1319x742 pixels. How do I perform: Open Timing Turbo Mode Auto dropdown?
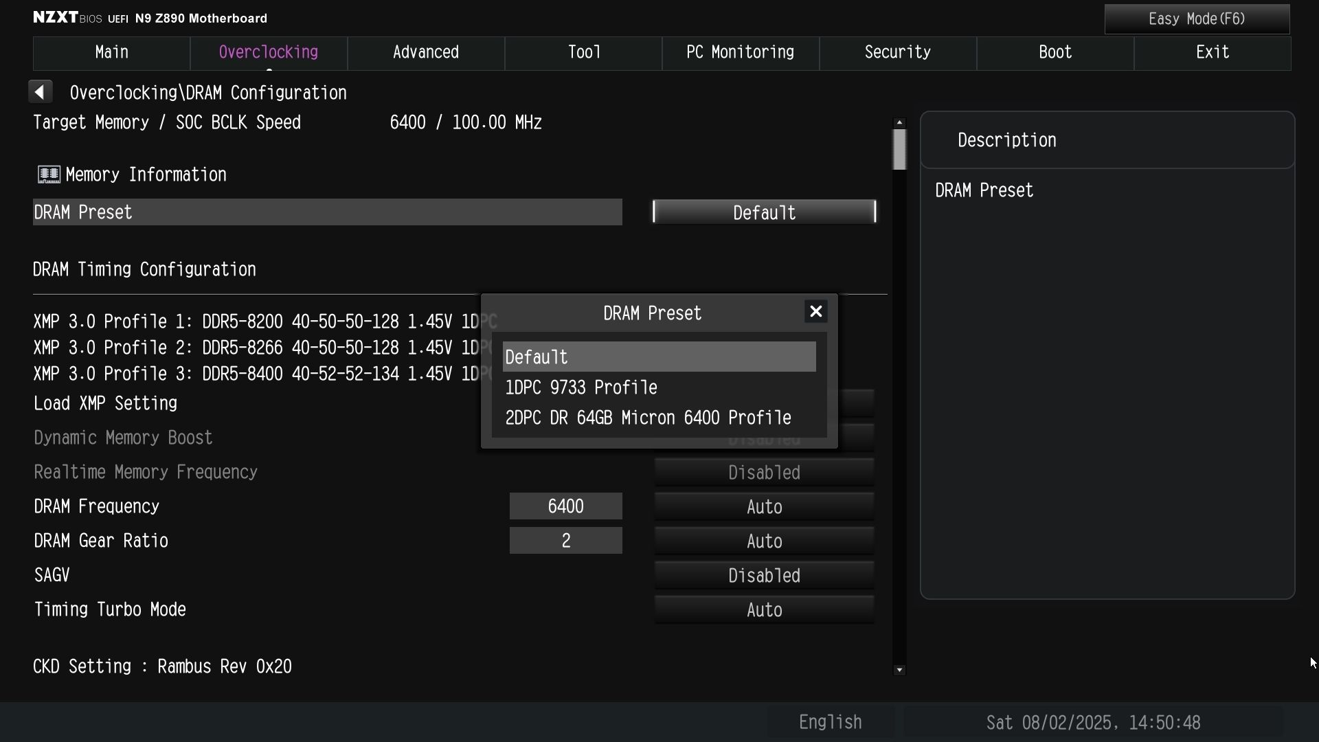tap(764, 610)
